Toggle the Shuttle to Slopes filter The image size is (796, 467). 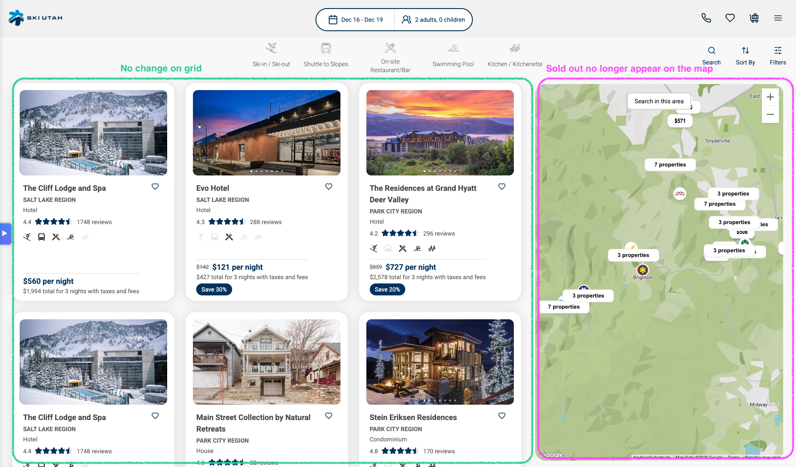pos(326,55)
